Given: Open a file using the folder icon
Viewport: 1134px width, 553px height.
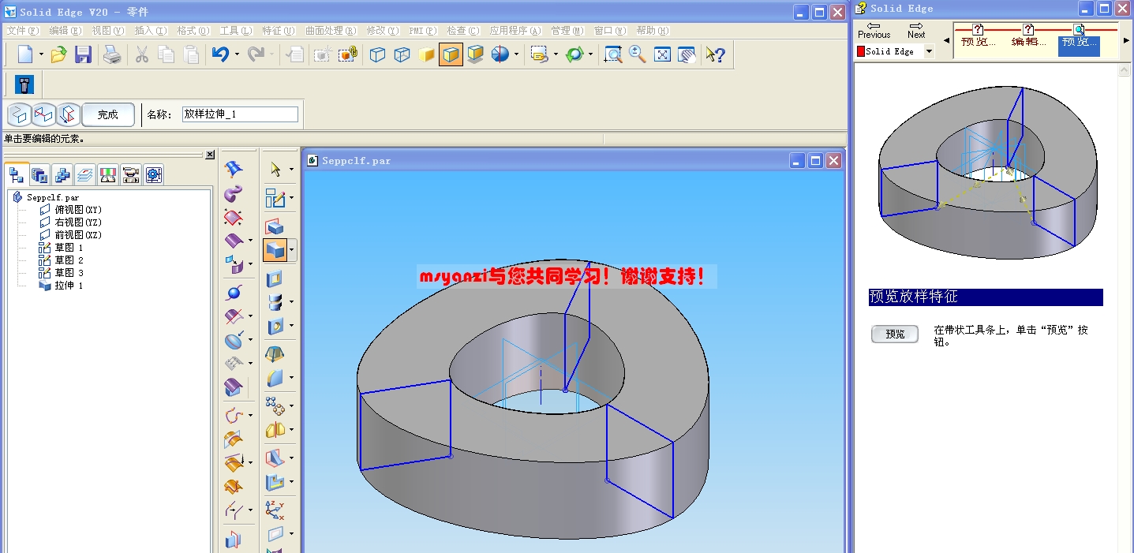Looking at the screenshot, I should [x=58, y=54].
